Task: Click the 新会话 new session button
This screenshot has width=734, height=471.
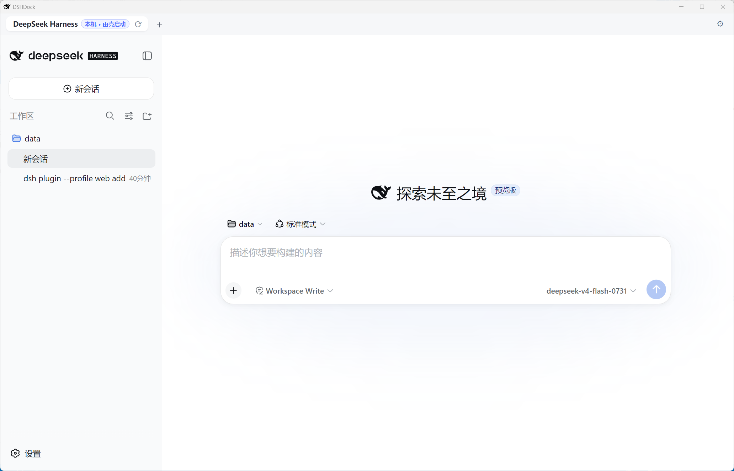Action: 81,89
